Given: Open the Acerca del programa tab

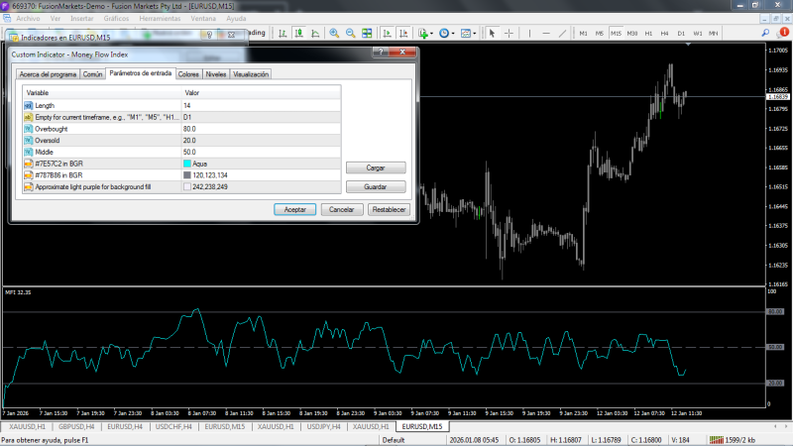Looking at the screenshot, I should 48,74.
